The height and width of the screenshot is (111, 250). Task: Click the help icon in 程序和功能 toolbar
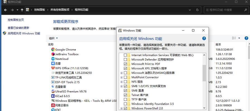point(246,38)
